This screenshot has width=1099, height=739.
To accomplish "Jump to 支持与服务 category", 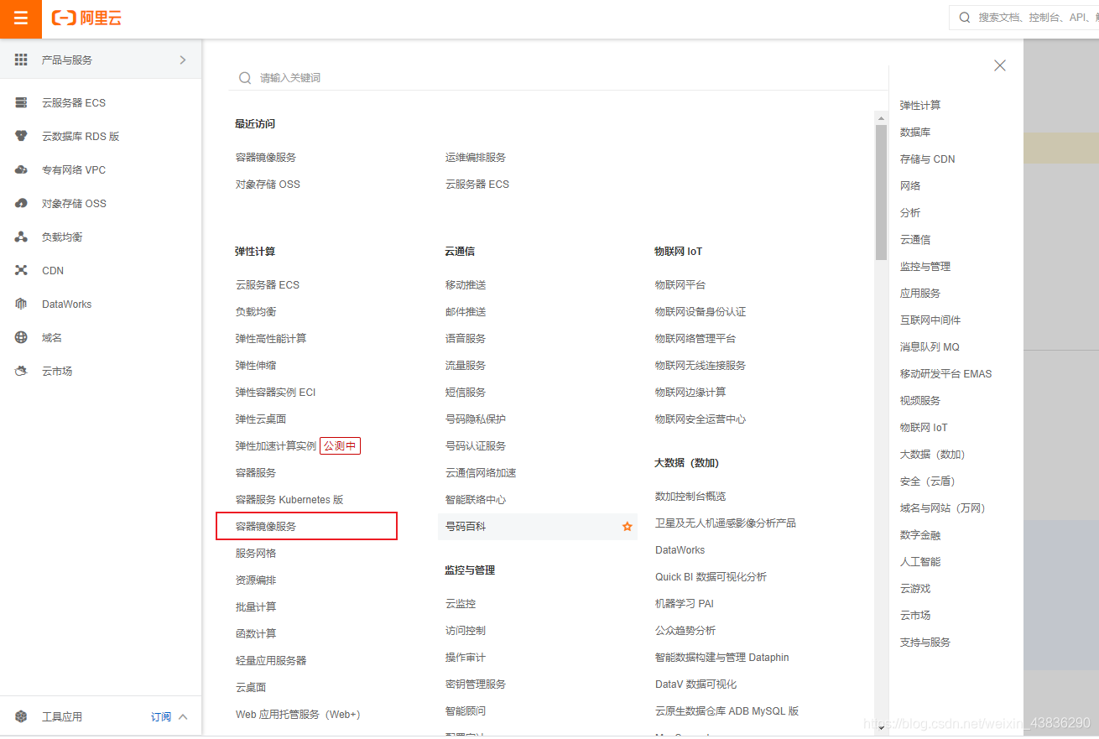I will (925, 642).
